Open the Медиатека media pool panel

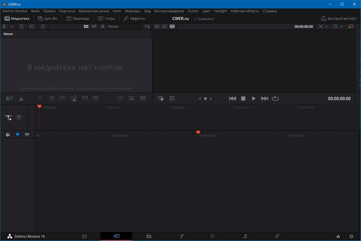pos(17,19)
